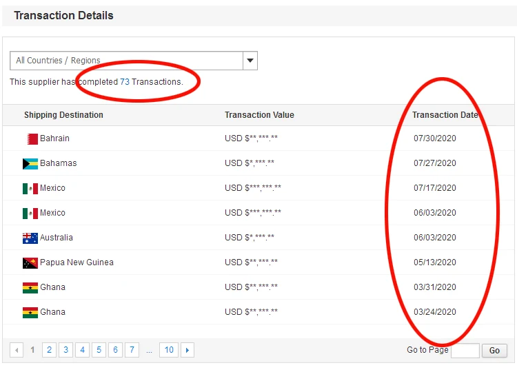Viewport: 517px width, 372px height.
Task: Click the Go button
Action: 494,351
